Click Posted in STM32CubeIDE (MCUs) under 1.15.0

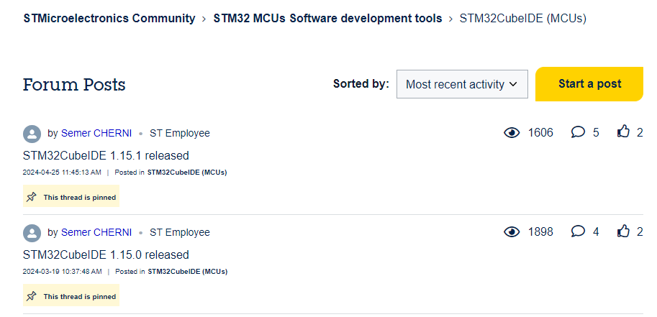(x=187, y=272)
